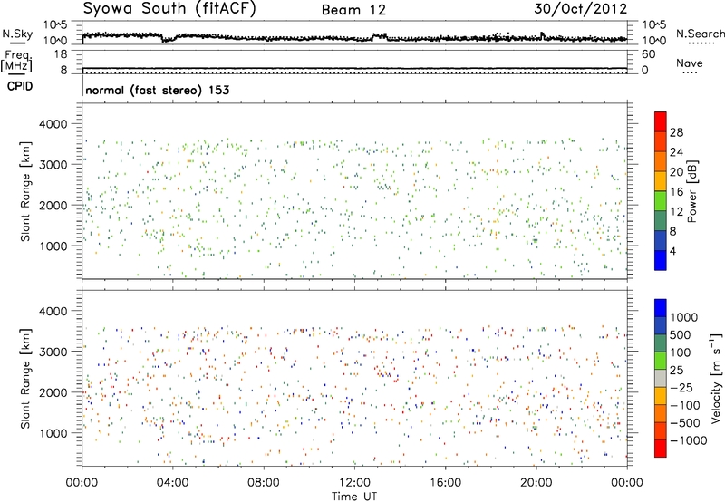Viewport: 725px width, 502px height.
Task: Click the 'N.Sky' legend label
Action: coord(17,34)
